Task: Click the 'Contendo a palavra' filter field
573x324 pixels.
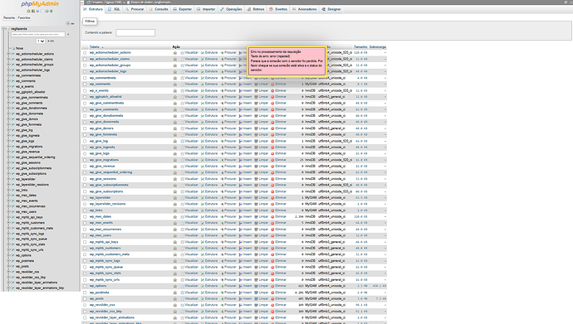Action: [135, 33]
